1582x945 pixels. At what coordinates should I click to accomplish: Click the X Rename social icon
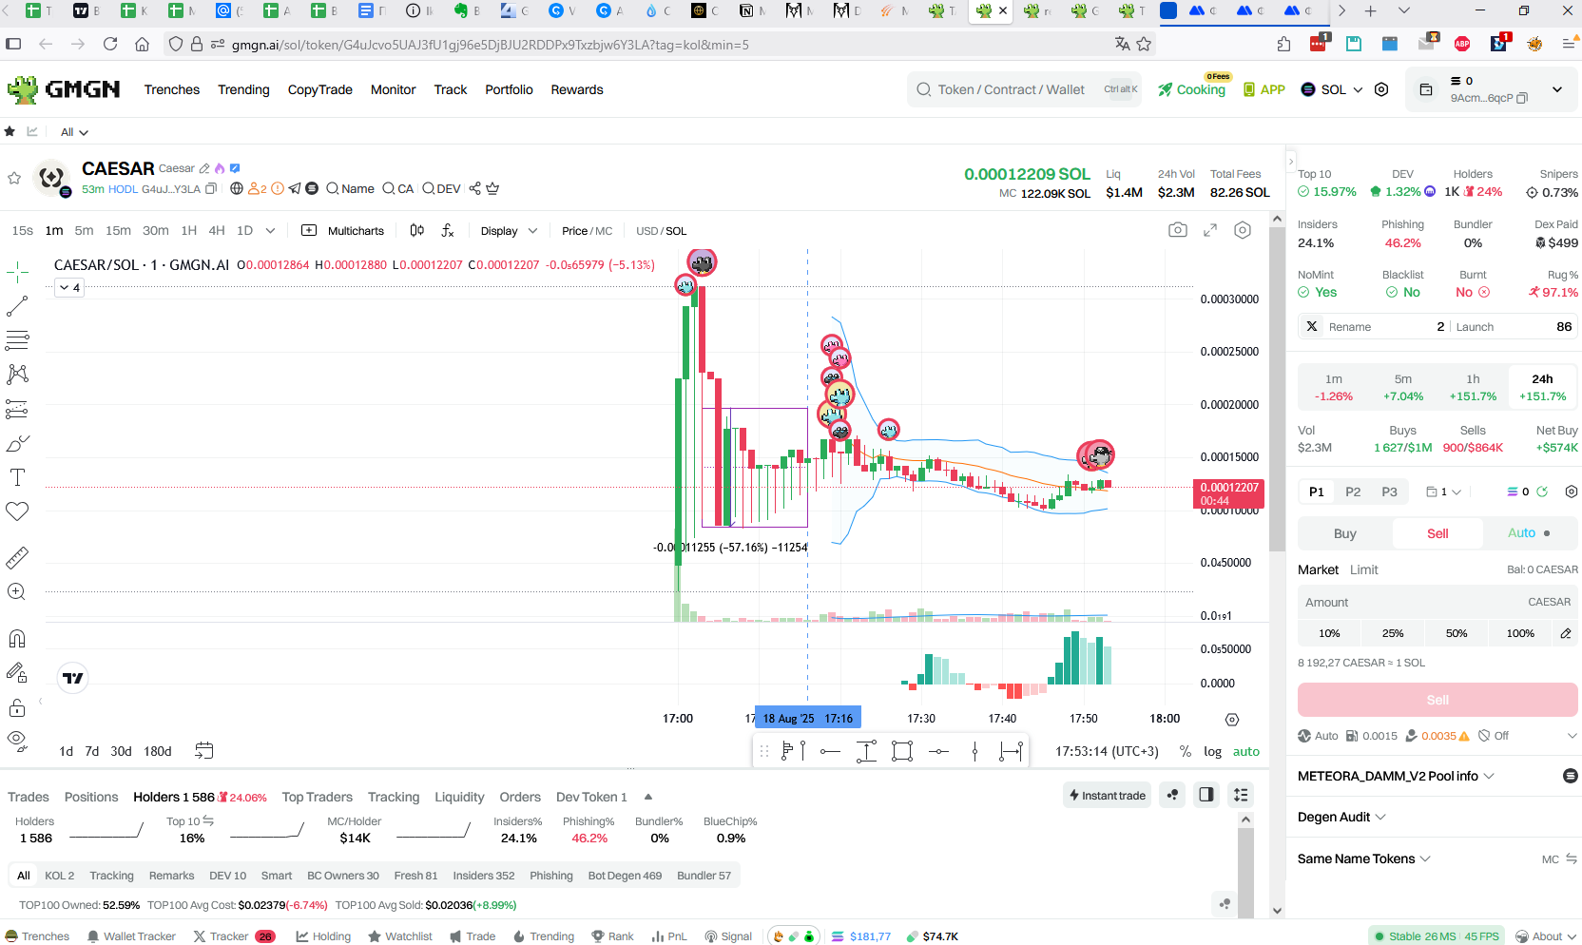click(x=1312, y=326)
